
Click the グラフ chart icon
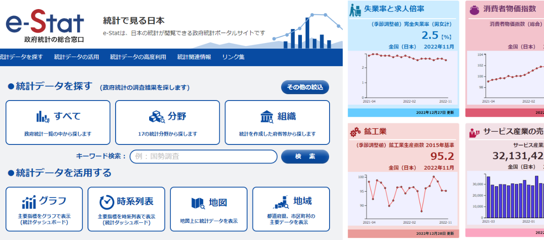click(x=29, y=202)
